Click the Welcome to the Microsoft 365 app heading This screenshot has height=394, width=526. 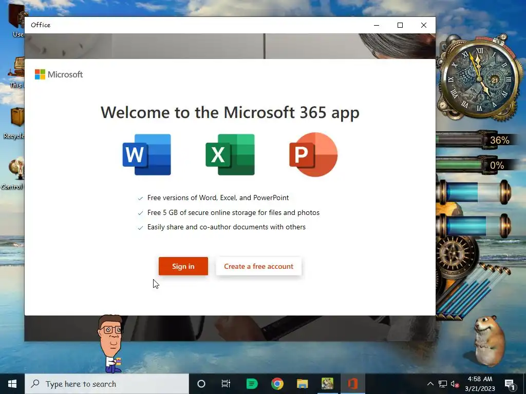[230, 112]
